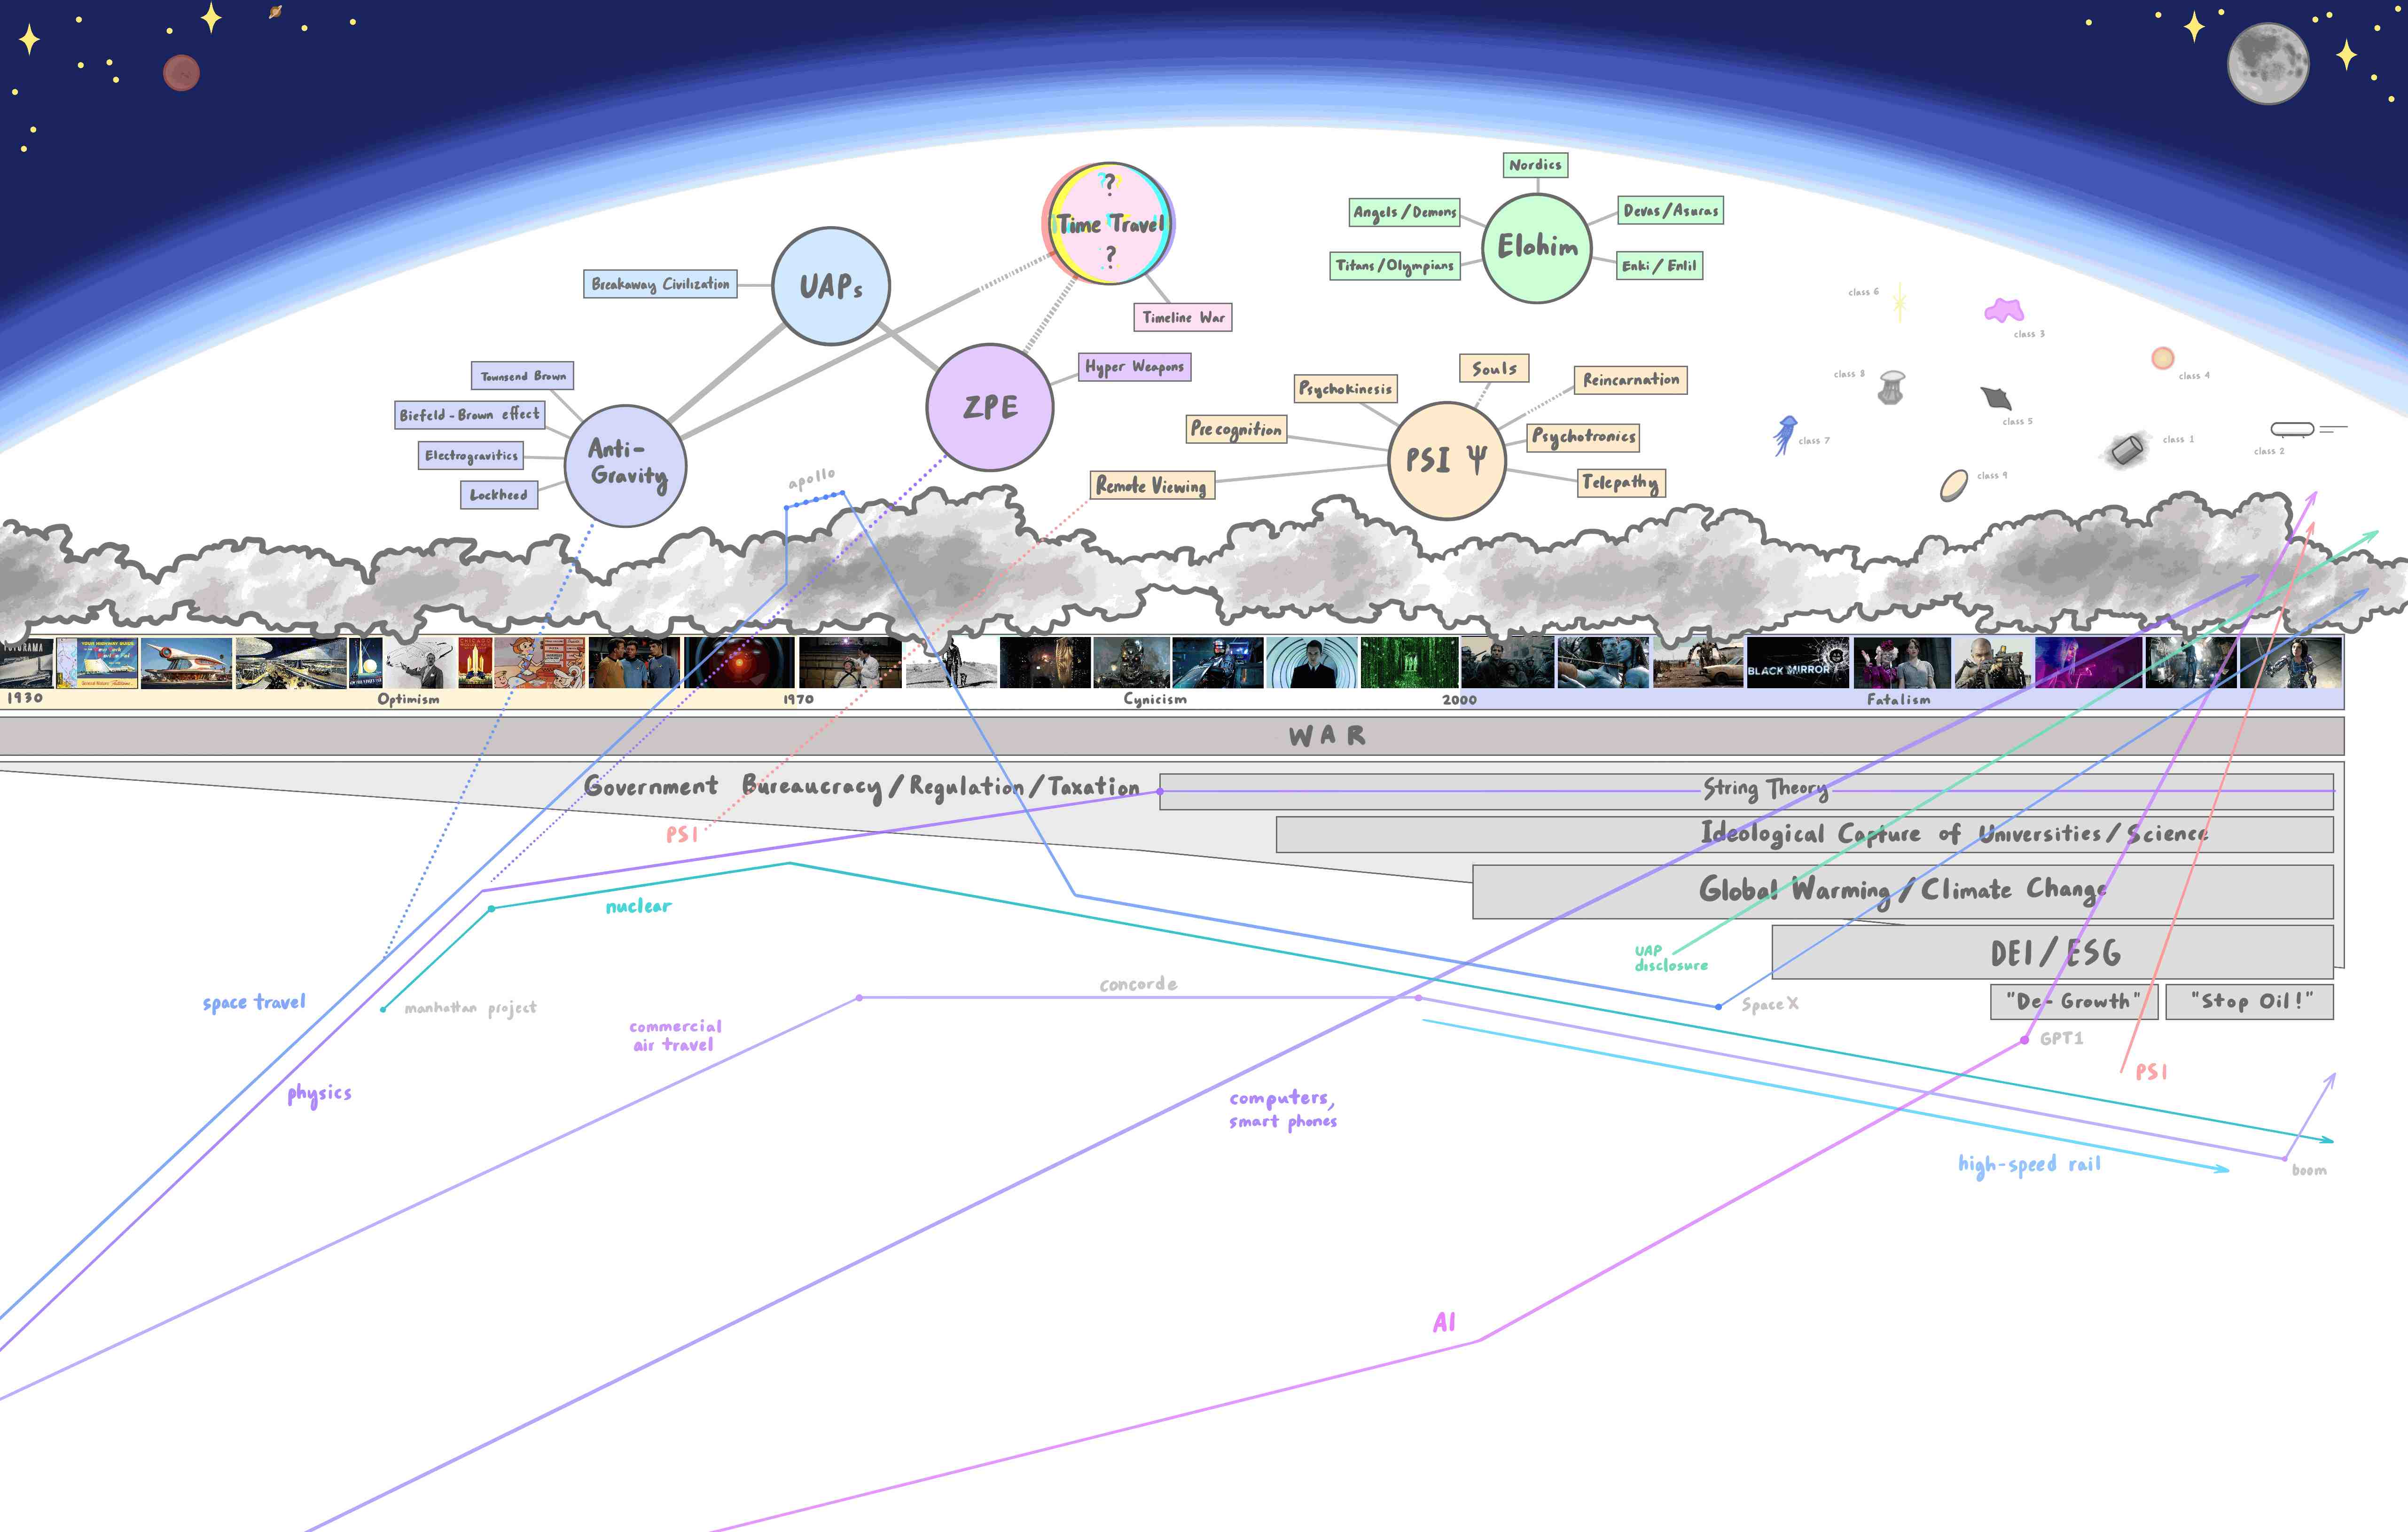Select the "nuclear" line label

(x=639, y=906)
